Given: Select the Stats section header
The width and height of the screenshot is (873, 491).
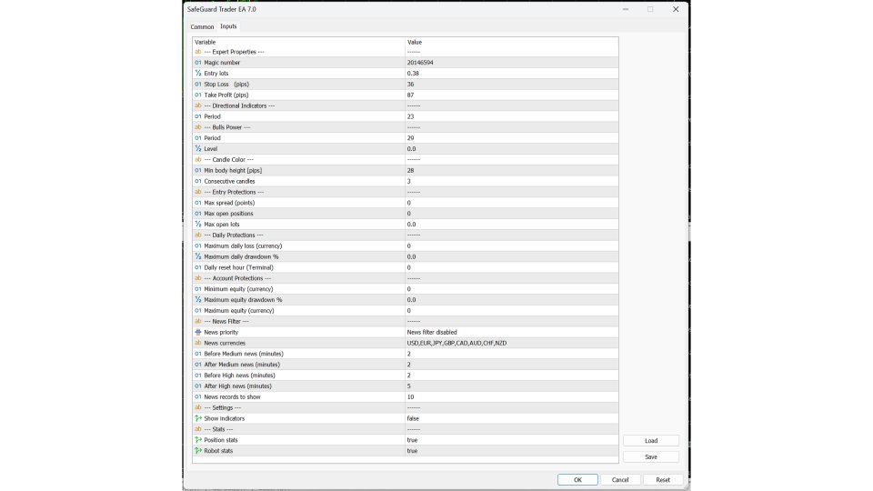Looking at the screenshot, I should (x=218, y=429).
